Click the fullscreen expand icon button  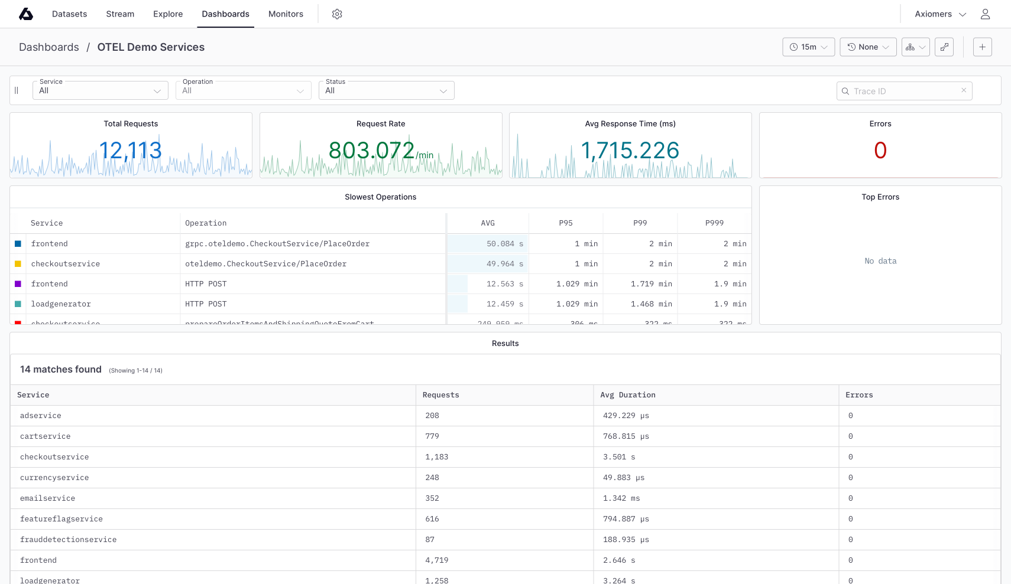pyautogui.click(x=944, y=47)
